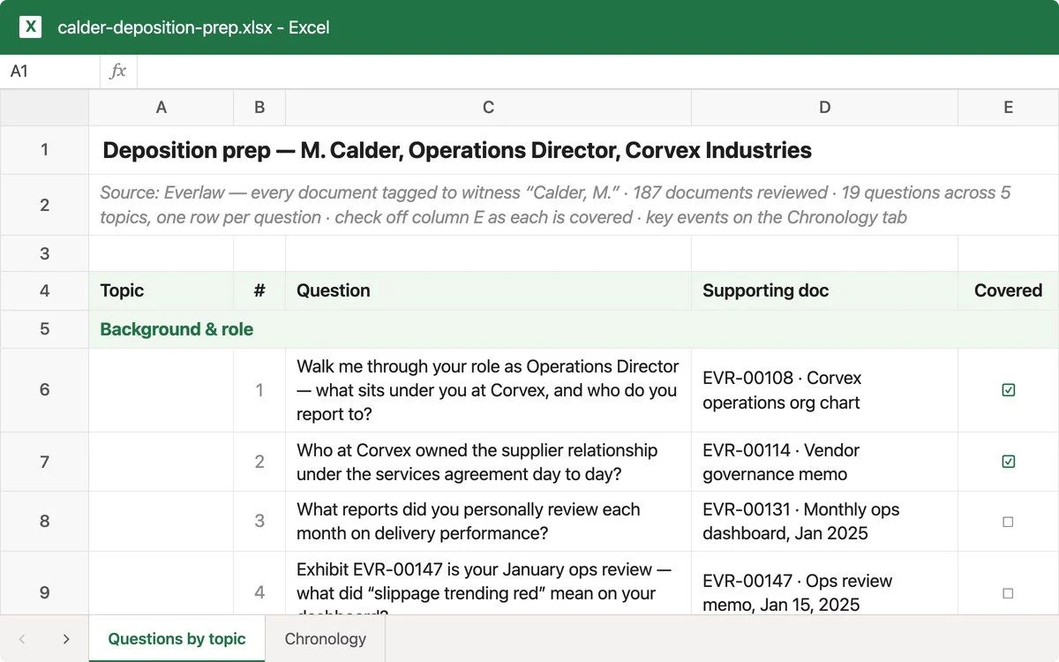The height and width of the screenshot is (662, 1059).
Task: Select entire column A via its header
Action: coord(161,108)
